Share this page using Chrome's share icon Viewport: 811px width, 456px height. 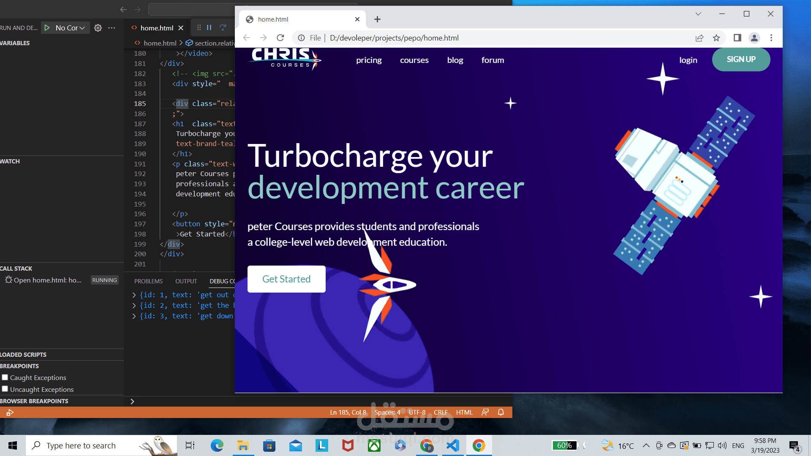click(699, 38)
